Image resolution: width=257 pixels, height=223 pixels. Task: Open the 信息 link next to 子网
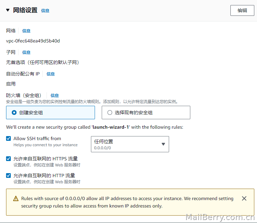[26, 53]
